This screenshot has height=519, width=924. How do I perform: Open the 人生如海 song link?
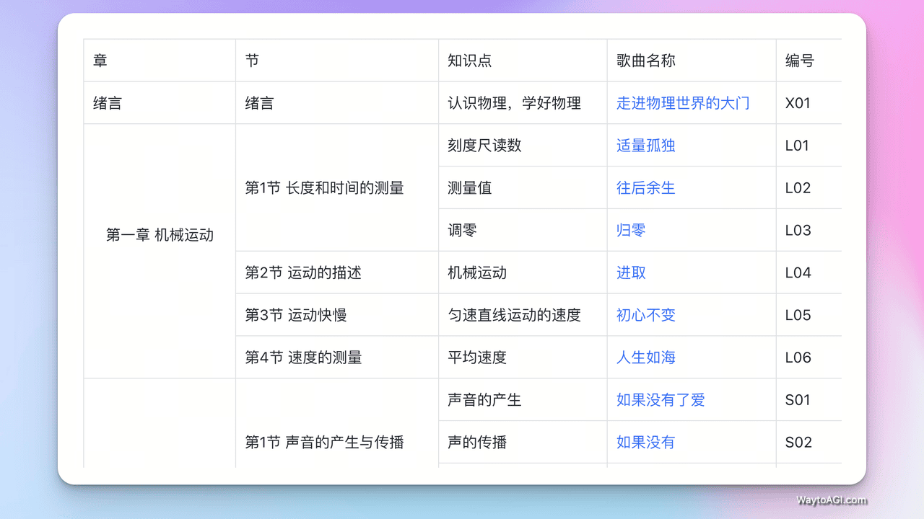click(645, 358)
